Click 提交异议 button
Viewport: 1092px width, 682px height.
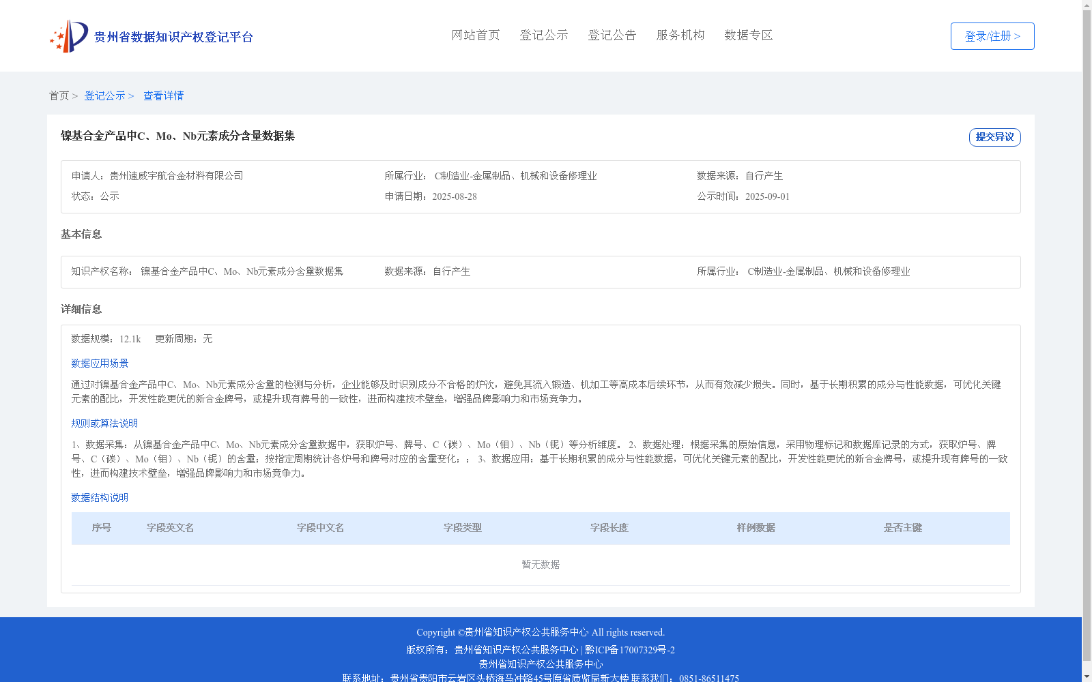click(x=994, y=137)
